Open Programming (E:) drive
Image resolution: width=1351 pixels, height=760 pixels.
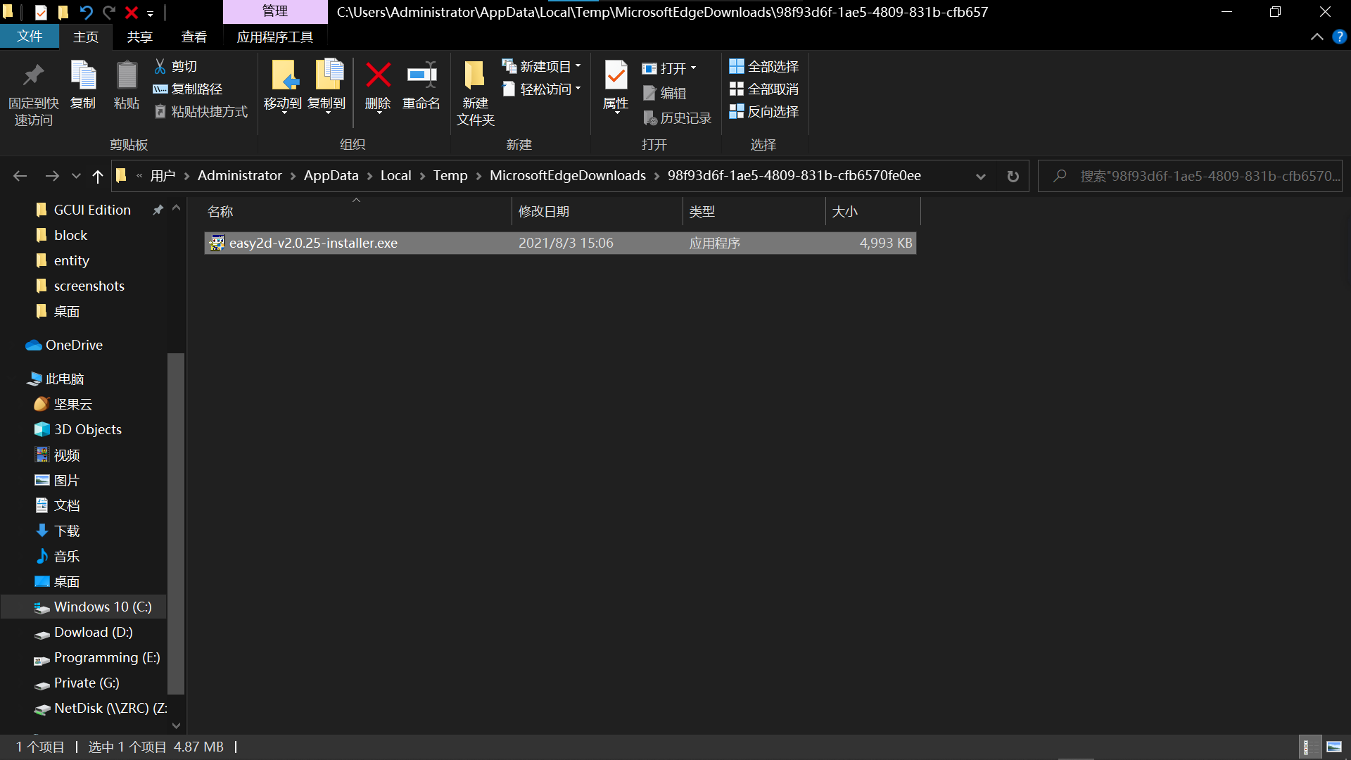click(x=97, y=657)
